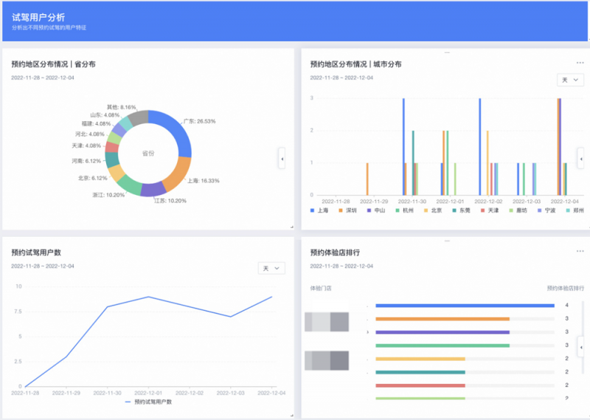
Task: Click the drag handle atop the store ranking card
Action: click(x=446, y=240)
